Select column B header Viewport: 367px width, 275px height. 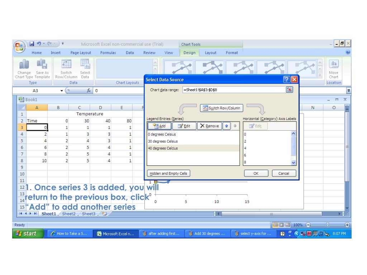[x=58, y=107]
